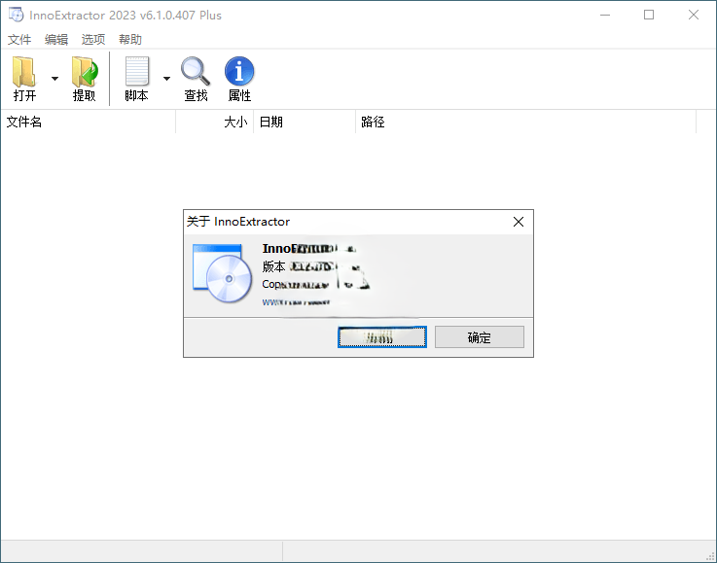Minimize the InnoExtractor main window
This screenshot has height=563, width=717.
click(605, 16)
